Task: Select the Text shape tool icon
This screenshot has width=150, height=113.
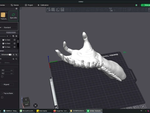Action: pyautogui.click(x=111, y=10)
